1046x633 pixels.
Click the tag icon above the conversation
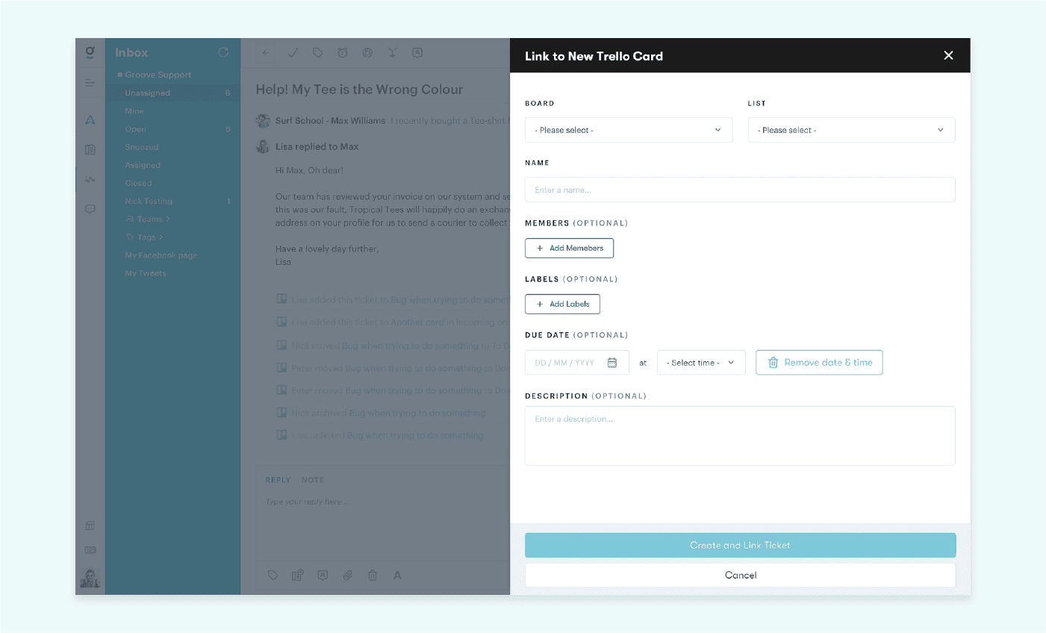pos(317,53)
